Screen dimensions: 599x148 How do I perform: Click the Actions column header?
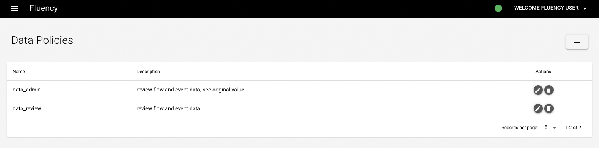coord(543,72)
